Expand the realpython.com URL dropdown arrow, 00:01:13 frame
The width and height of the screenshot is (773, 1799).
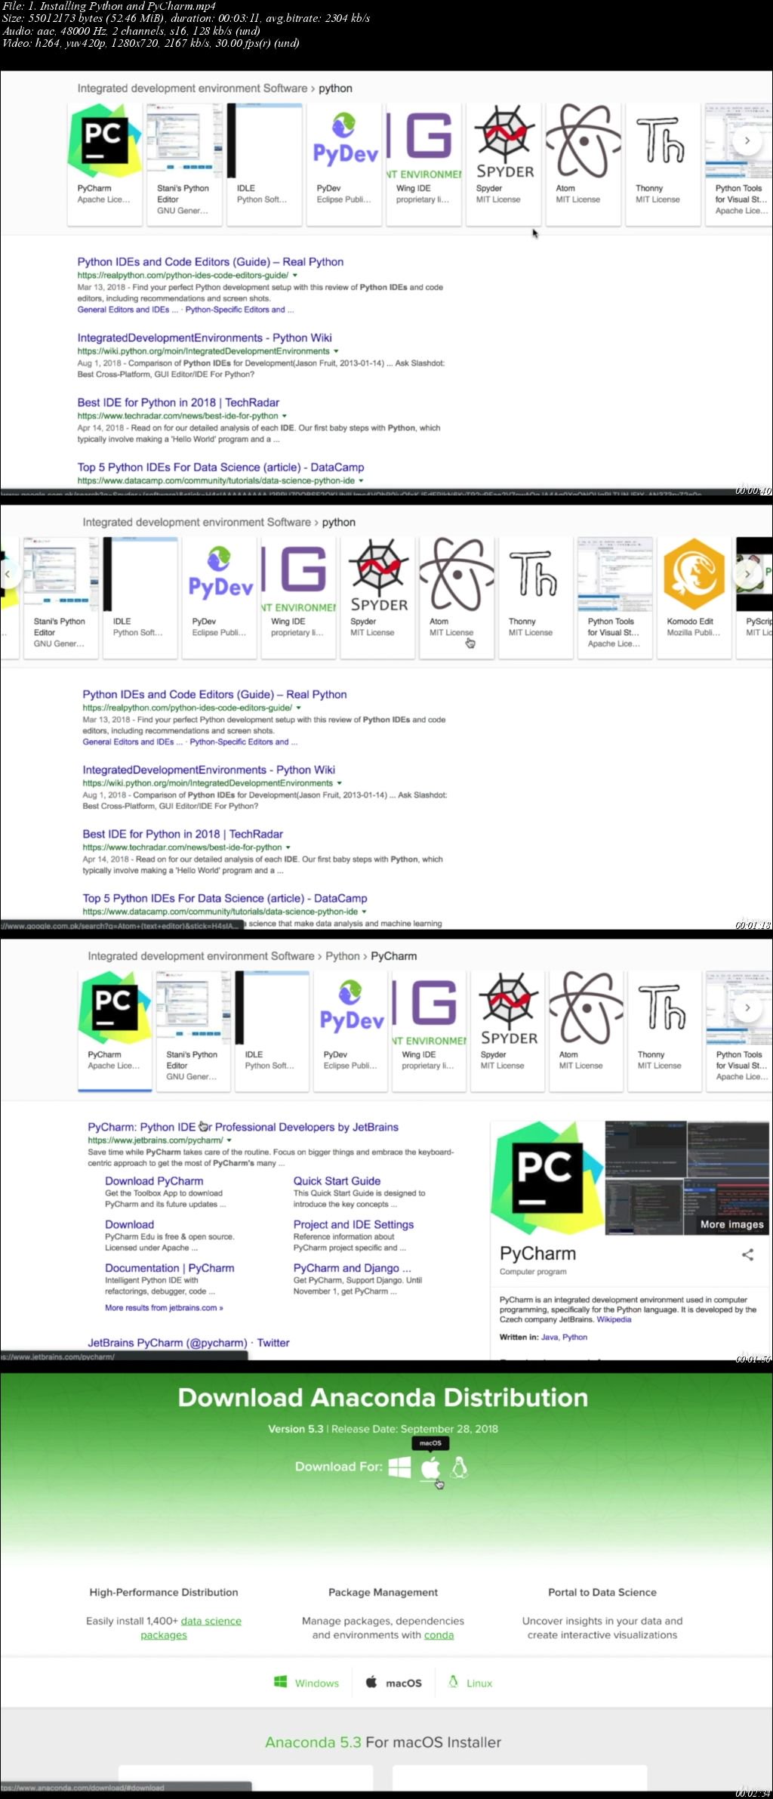click(x=299, y=708)
